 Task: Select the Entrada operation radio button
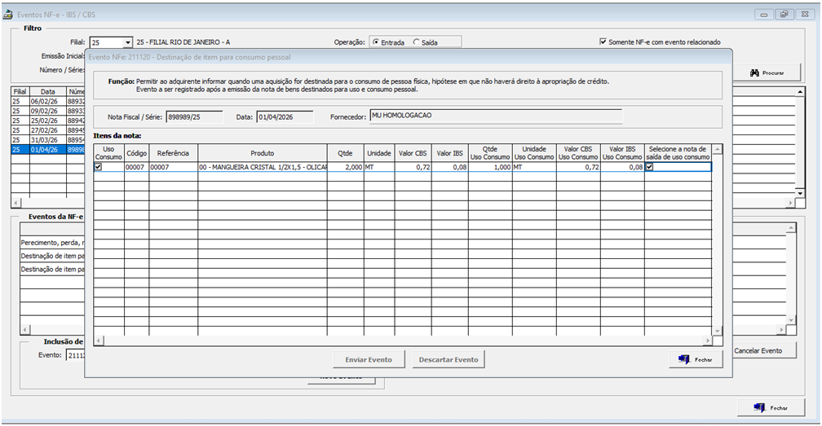click(x=375, y=42)
